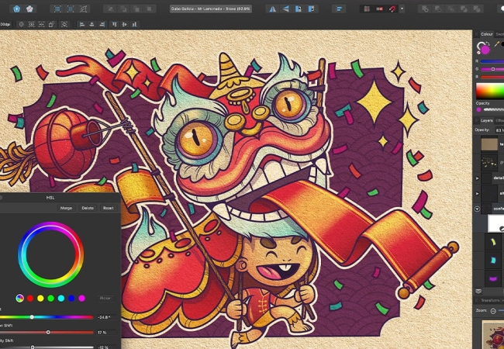The image size is (504, 349).
Task: Open the Layers panel tab
Action: click(x=485, y=120)
